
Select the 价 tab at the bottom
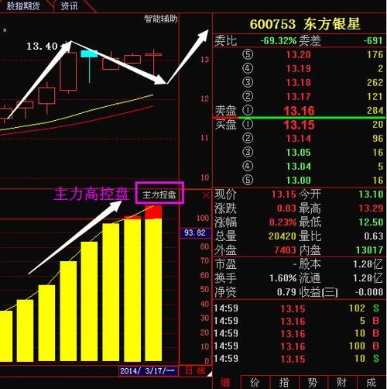click(x=255, y=383)
